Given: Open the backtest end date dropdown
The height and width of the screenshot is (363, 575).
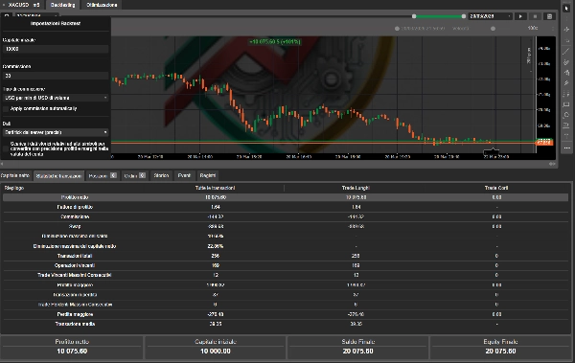Looking at the screenshot, I should tap(490, 16).
